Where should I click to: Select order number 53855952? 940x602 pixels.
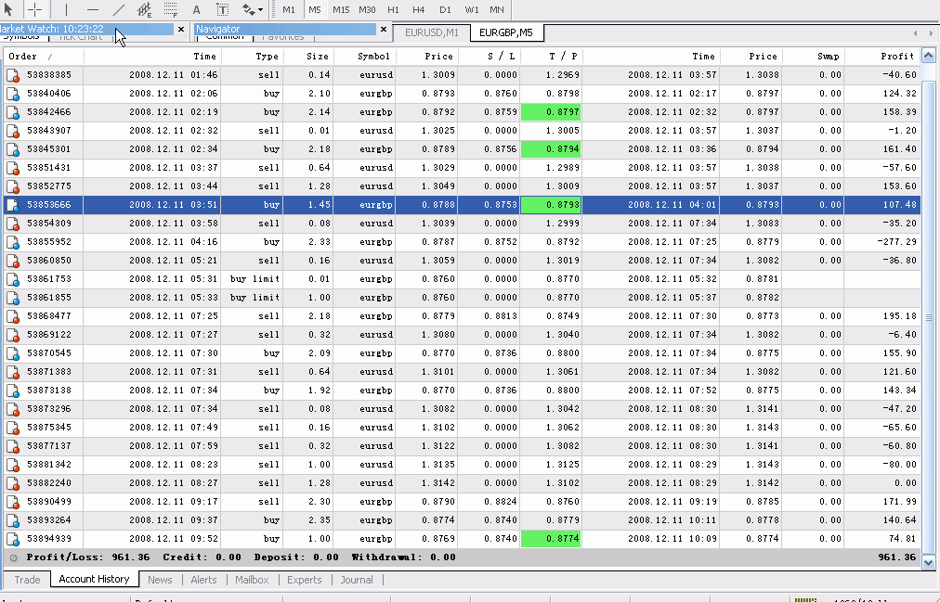pyautogui.click(x=49, y=242)
